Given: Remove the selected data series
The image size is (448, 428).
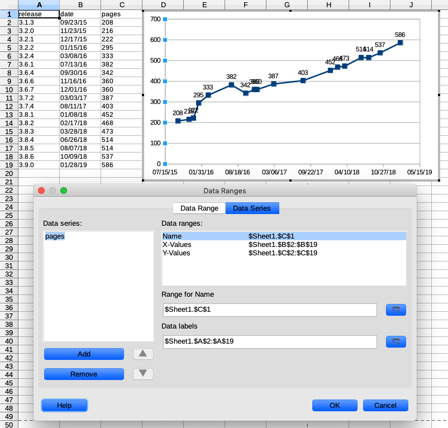Looking at the screenshot, I should [x=84, y=374].
